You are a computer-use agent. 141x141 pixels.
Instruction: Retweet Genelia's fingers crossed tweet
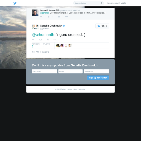coord(41,39)
